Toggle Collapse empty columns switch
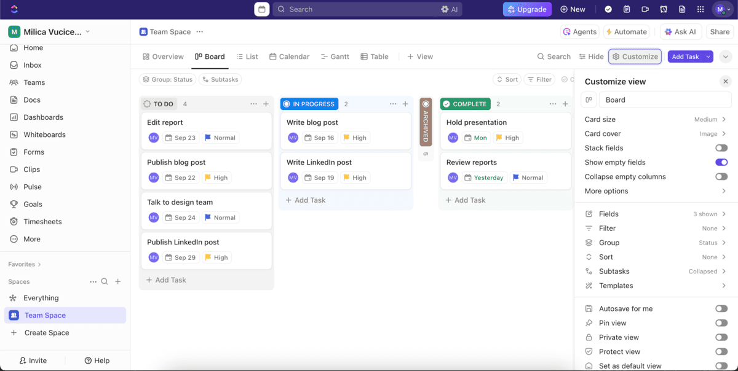This screenshot has width=738, height=371. tap(721, 177)
